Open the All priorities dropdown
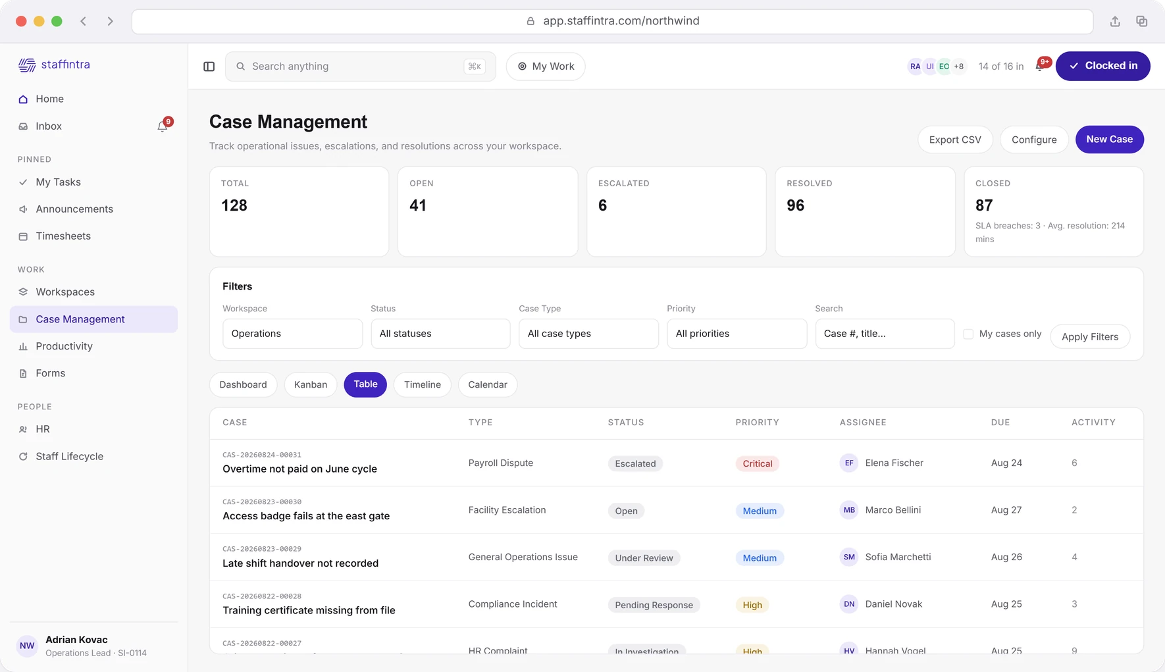The width and height of the screenshot is (1165, 672). (x=737, y=334)
